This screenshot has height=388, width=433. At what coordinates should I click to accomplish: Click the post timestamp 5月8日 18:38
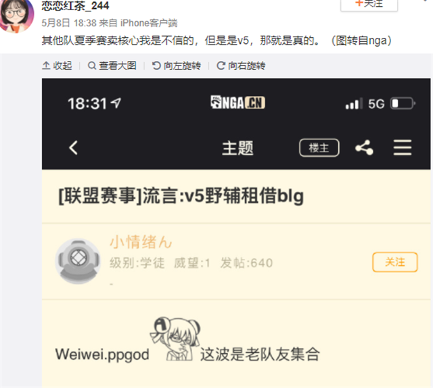(x=69, y=23)
